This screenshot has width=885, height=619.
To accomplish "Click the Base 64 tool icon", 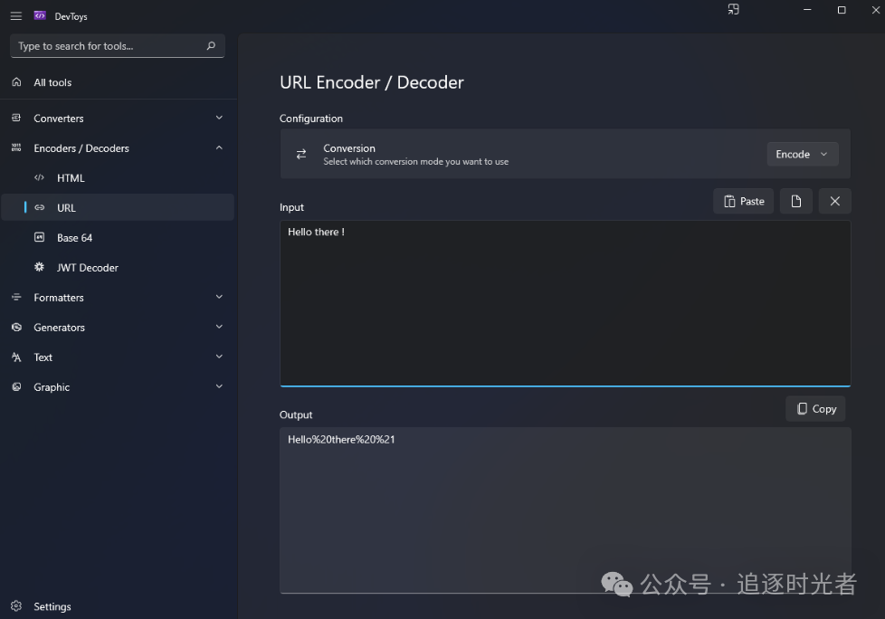I will pyautogui.click(x=39, y=238).
